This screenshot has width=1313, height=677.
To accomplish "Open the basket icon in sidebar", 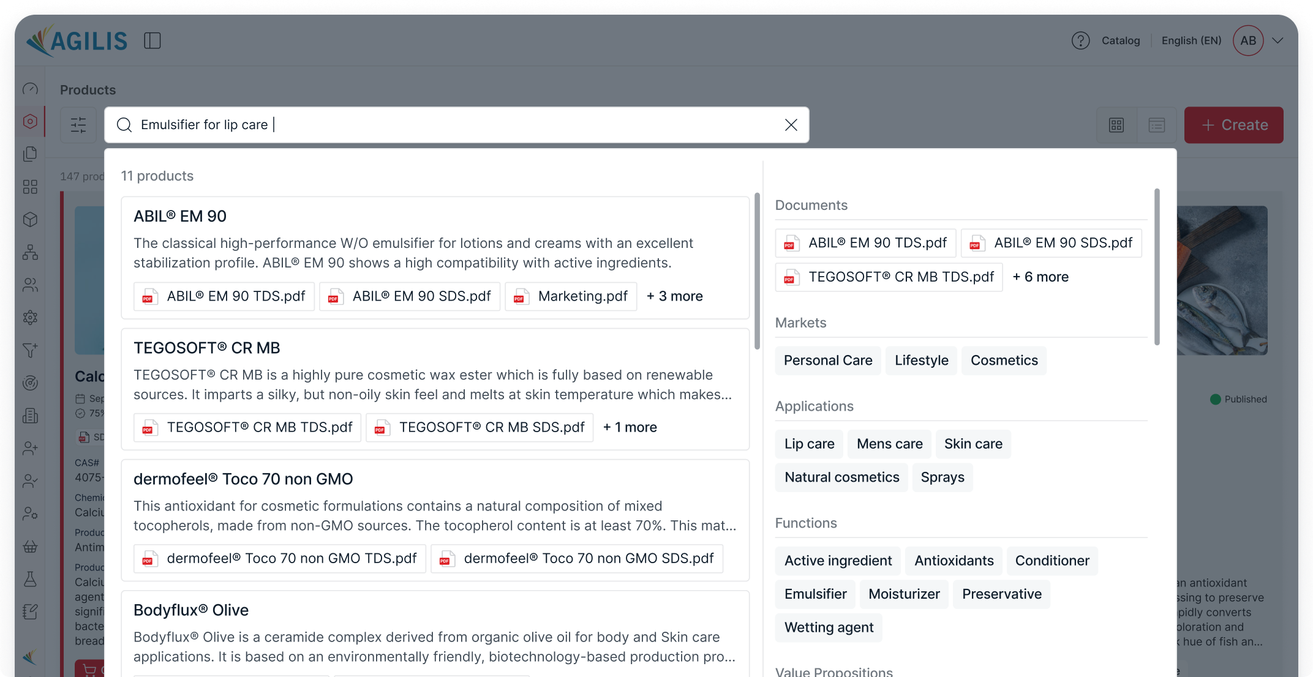I will pos(30,546).
